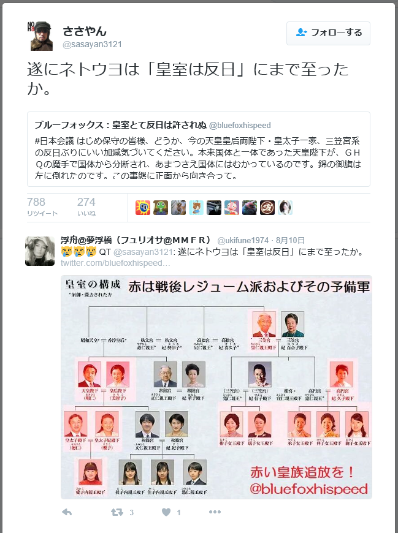This screenshot has height=533, width=398.
Task: Click the green frog liker avatar
Action: pos(160,208)
